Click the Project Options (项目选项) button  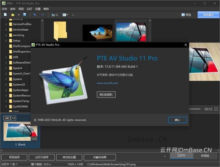[14, 157]
